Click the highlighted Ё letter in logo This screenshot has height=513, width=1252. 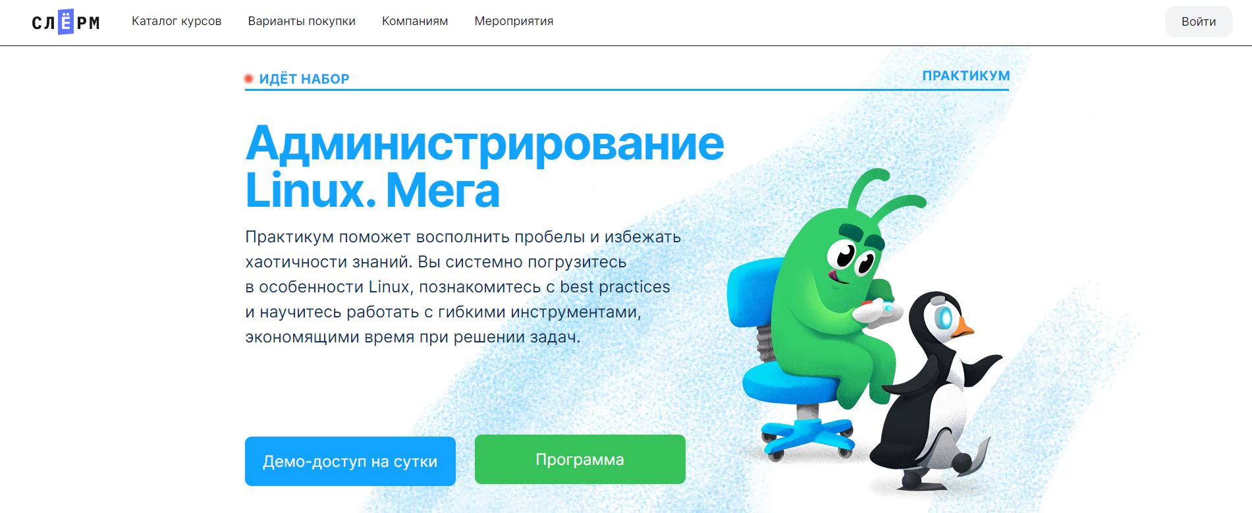pos(66,22)
